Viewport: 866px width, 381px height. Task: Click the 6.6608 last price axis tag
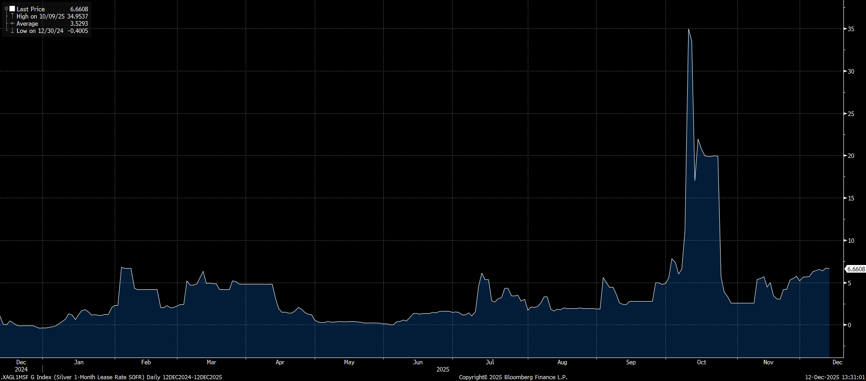pos(856,269)
